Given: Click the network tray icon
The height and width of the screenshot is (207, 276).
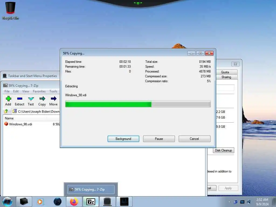Looking at the screenshot, I should pos(242,202).
